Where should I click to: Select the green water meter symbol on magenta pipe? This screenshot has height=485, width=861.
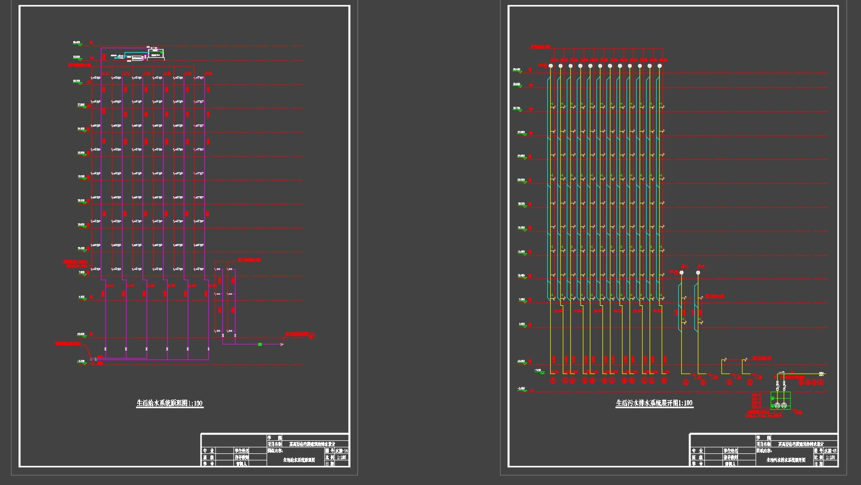(x=260, y=344)
